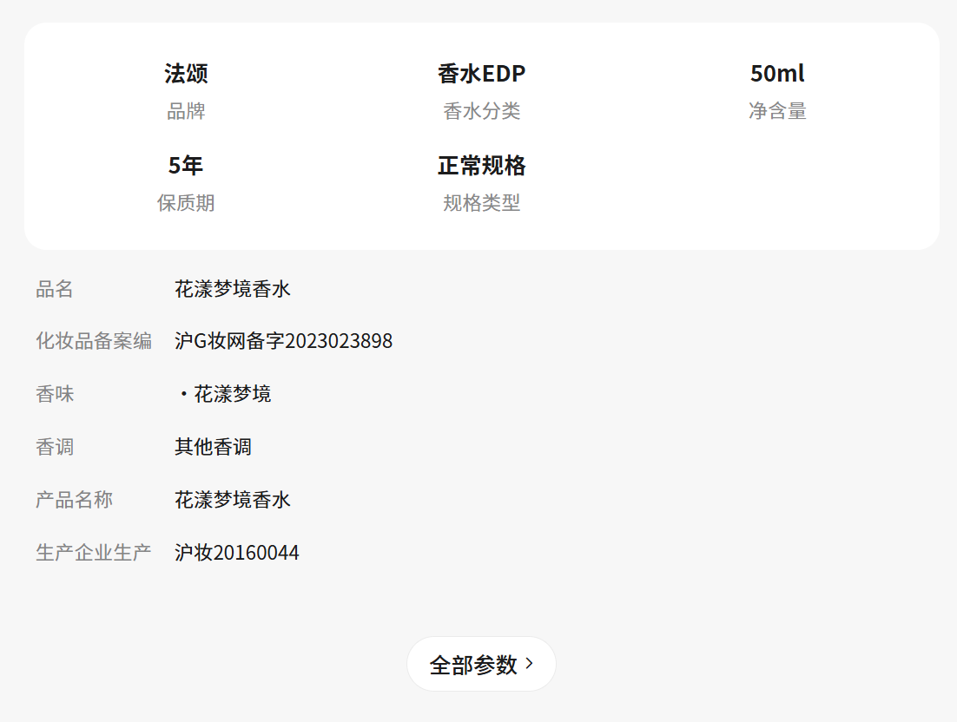Select the license number 沪妆20160044
The height and width of the screenshot is (722, 957).
pos(237,553)
